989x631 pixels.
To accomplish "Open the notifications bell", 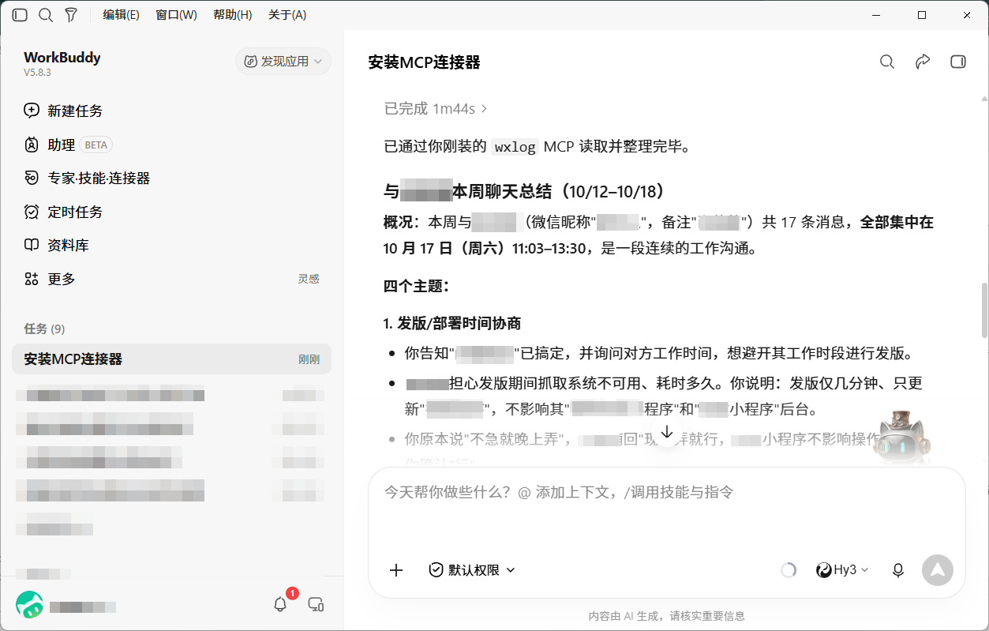I will pos(280,604).
